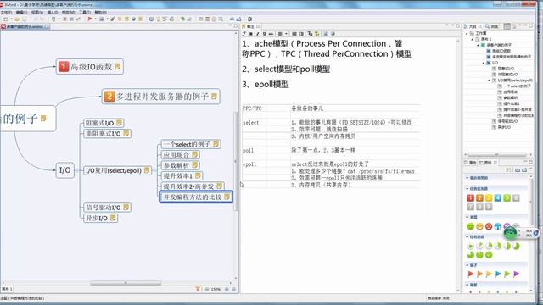The width and height of the screenshot is (543, 305).
Task: Add the blue flag marker
Action: 498,274
